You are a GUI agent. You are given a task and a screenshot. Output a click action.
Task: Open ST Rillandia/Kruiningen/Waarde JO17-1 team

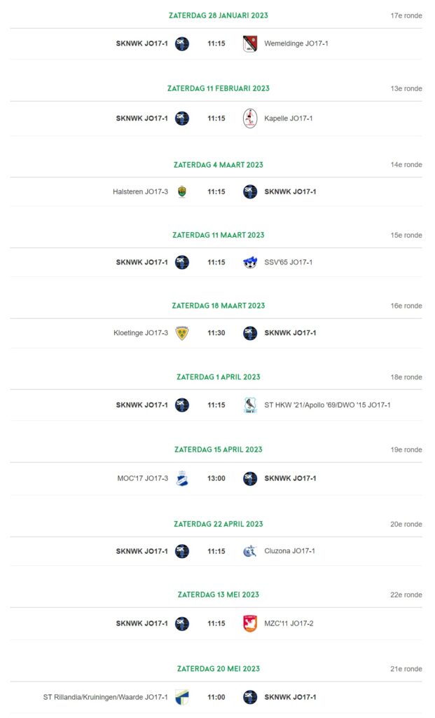point(105,697)
